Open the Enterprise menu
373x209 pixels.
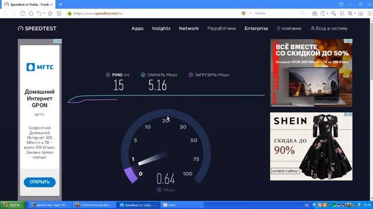click(x=256, y=28)
